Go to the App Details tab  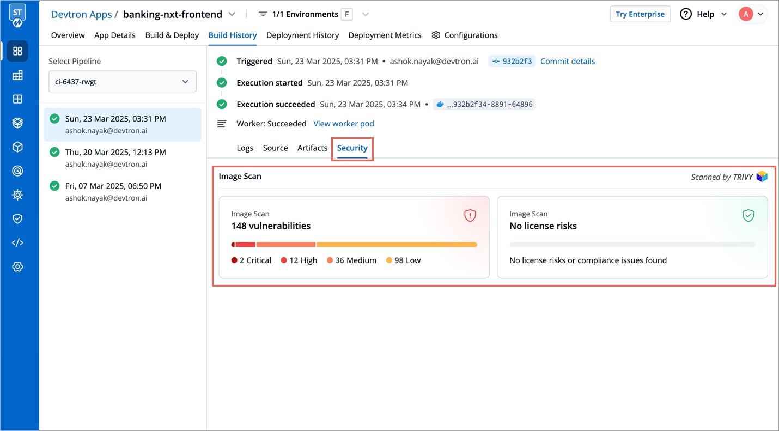115,35
